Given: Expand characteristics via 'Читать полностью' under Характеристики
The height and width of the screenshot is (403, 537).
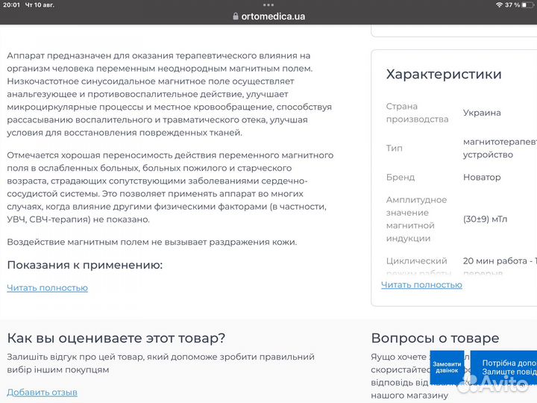Looking at the screenshot, I should coord(421,285).
